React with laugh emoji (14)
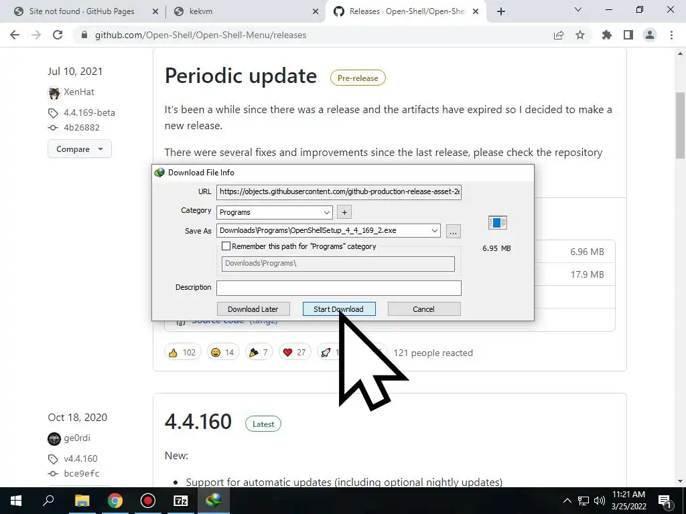Viewport: 686px width, 514px height. coord(222,352)
